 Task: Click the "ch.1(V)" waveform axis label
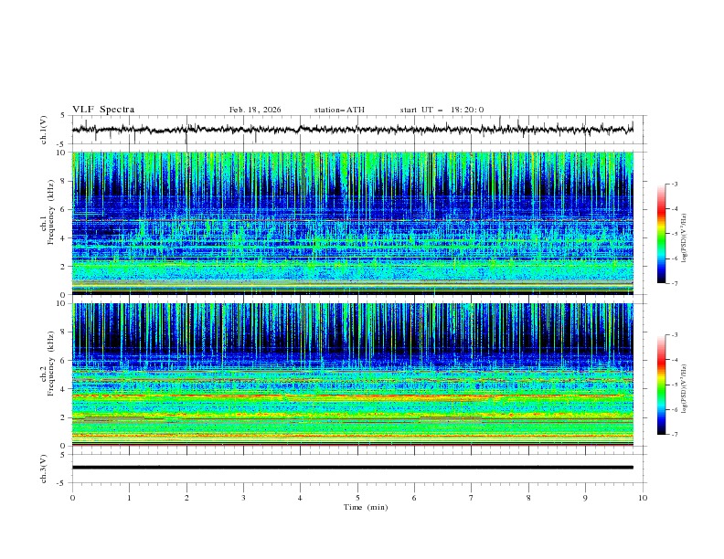pyautogui.click(x=44, y=130)
